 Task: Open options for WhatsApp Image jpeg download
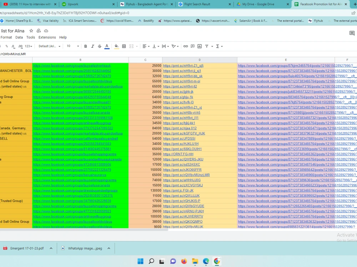pos(109,248)
